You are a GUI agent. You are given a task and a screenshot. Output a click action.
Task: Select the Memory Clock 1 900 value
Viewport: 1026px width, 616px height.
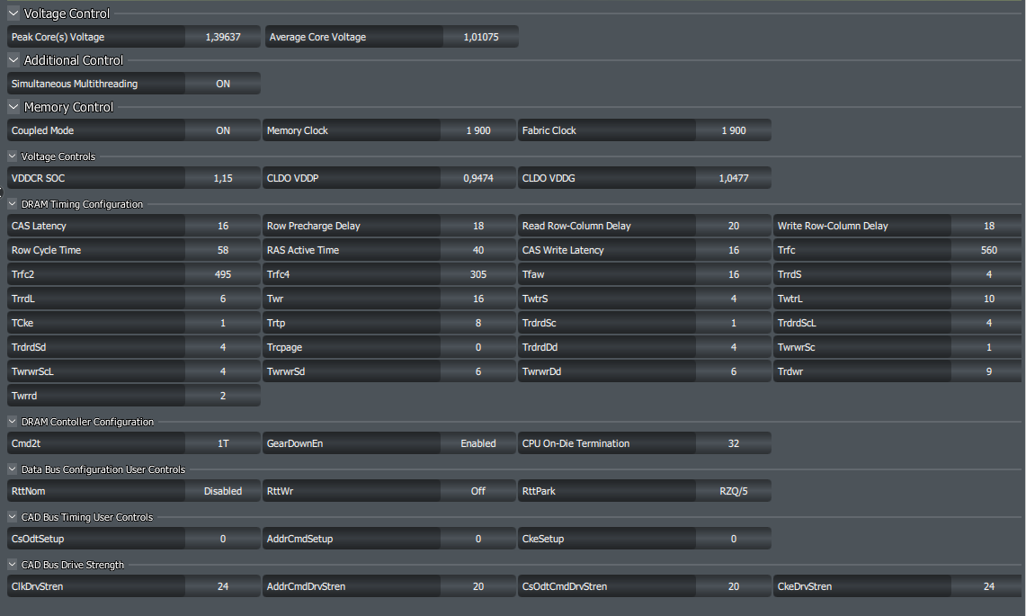478,130
